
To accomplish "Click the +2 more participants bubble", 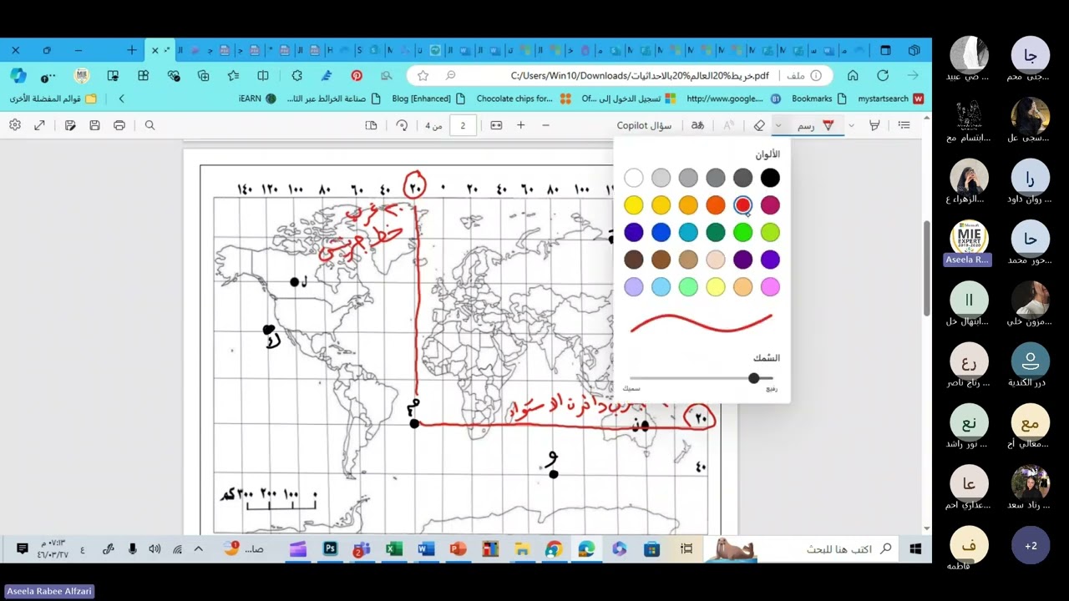I will pos(1031,545).
